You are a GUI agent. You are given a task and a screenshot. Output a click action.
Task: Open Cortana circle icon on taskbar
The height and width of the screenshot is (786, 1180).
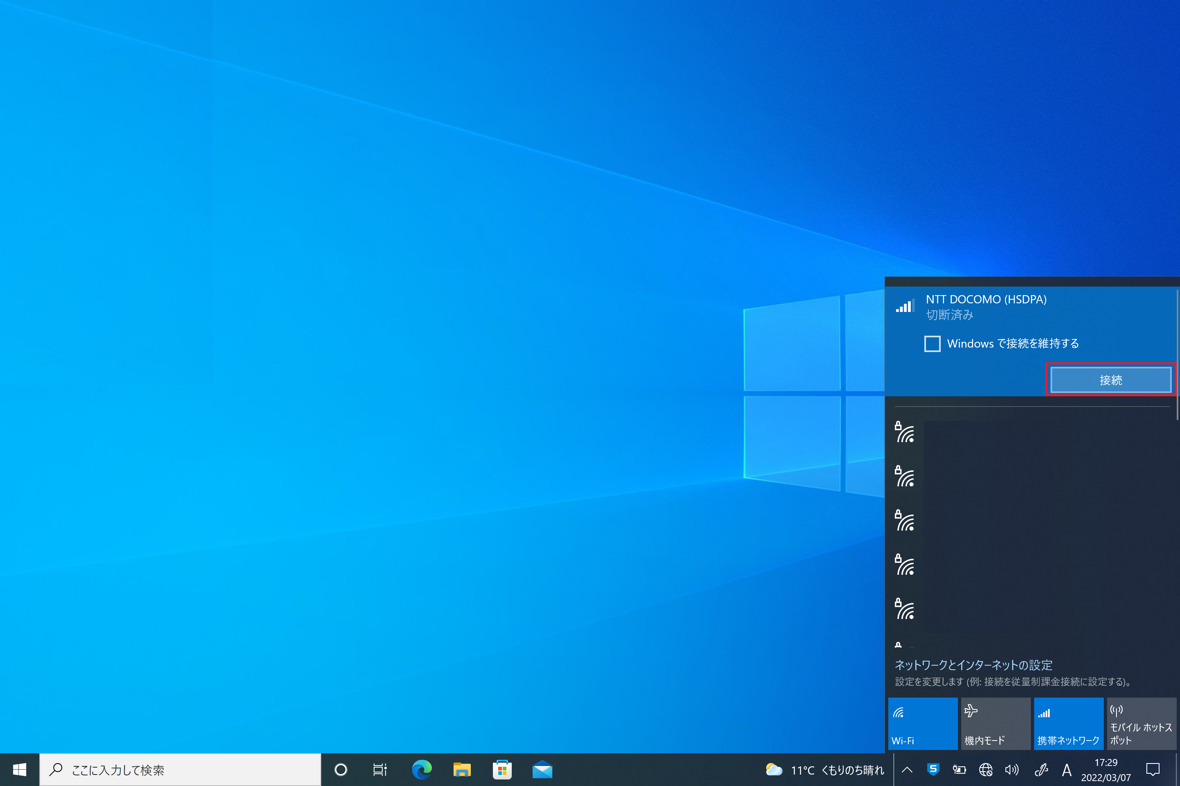tap(340, 770)
